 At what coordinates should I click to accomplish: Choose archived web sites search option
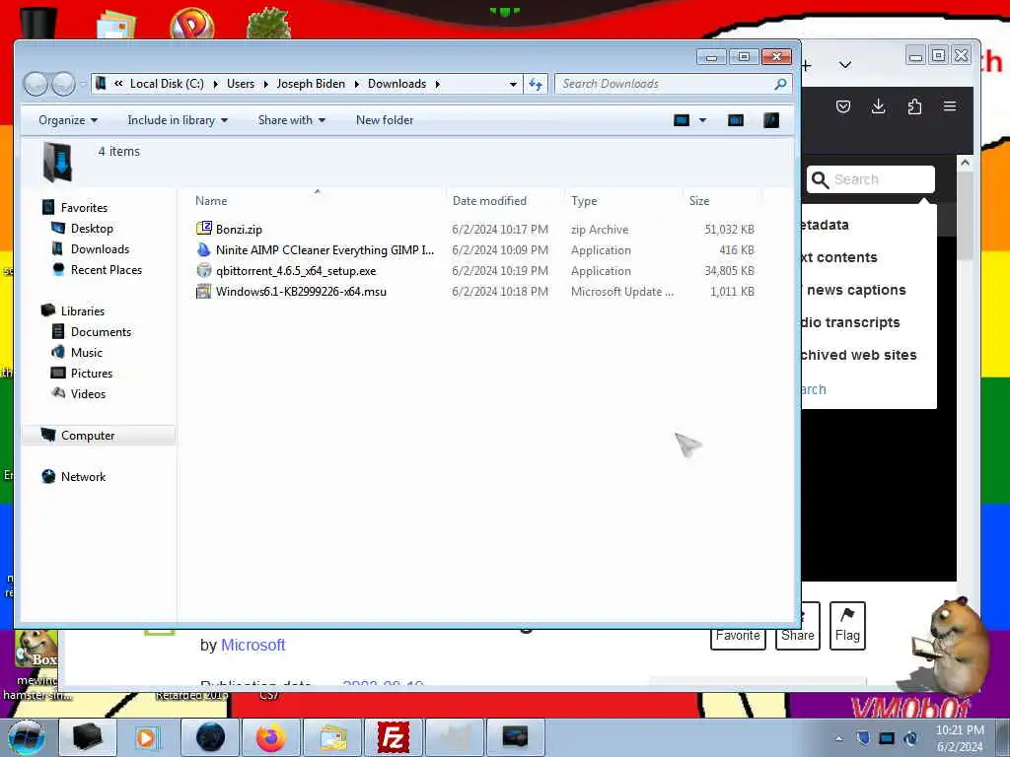pyautogui.click(x=858, y=355)
